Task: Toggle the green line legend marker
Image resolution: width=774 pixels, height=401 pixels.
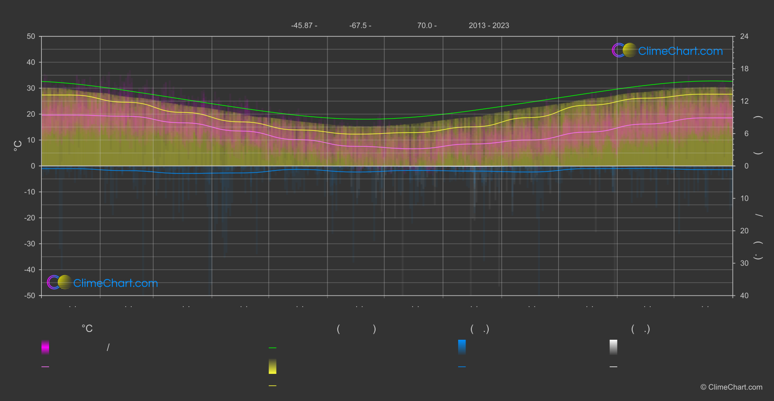Action: (273, 348)
